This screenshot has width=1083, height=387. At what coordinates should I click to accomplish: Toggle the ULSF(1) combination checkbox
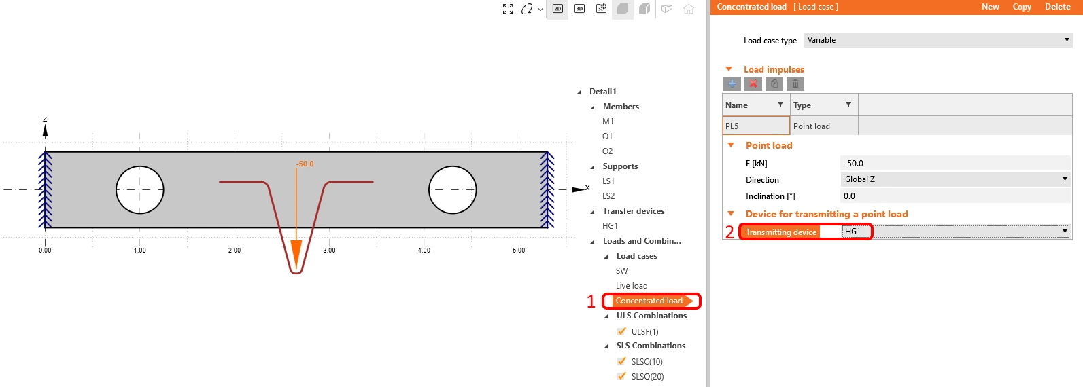tap(621, 331)
